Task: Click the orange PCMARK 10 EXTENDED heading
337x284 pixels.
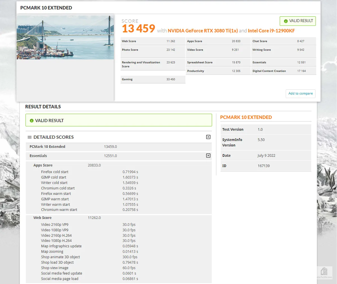Action: click(x=246, y=117)
